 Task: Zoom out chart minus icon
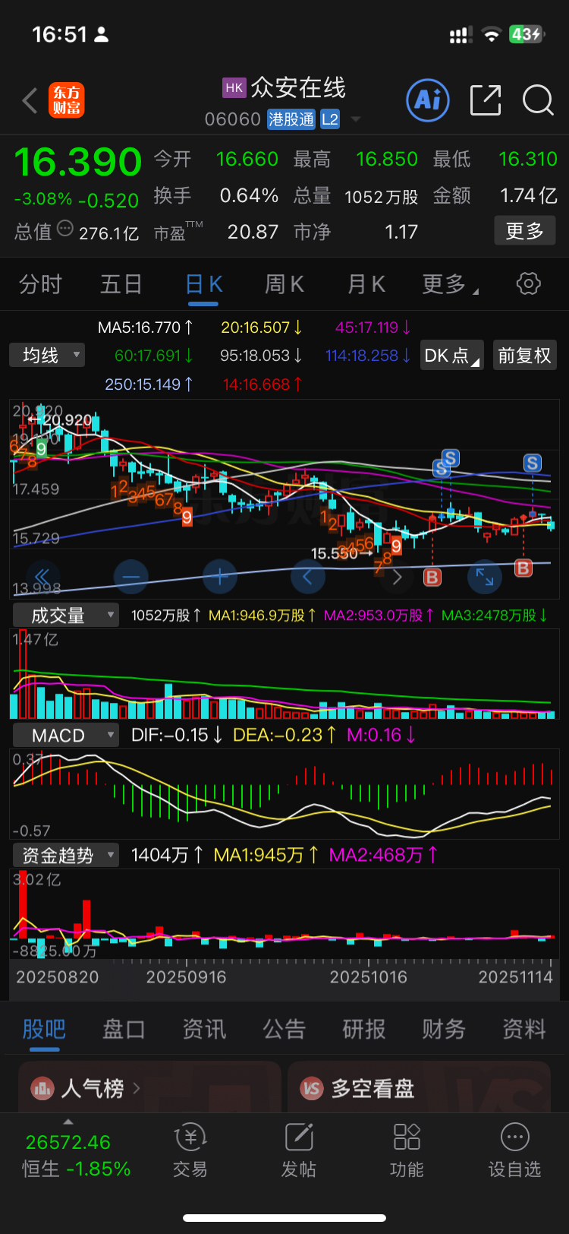pos(130,577)
